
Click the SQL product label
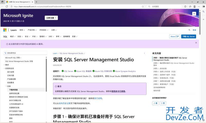(x=5, y=37)
